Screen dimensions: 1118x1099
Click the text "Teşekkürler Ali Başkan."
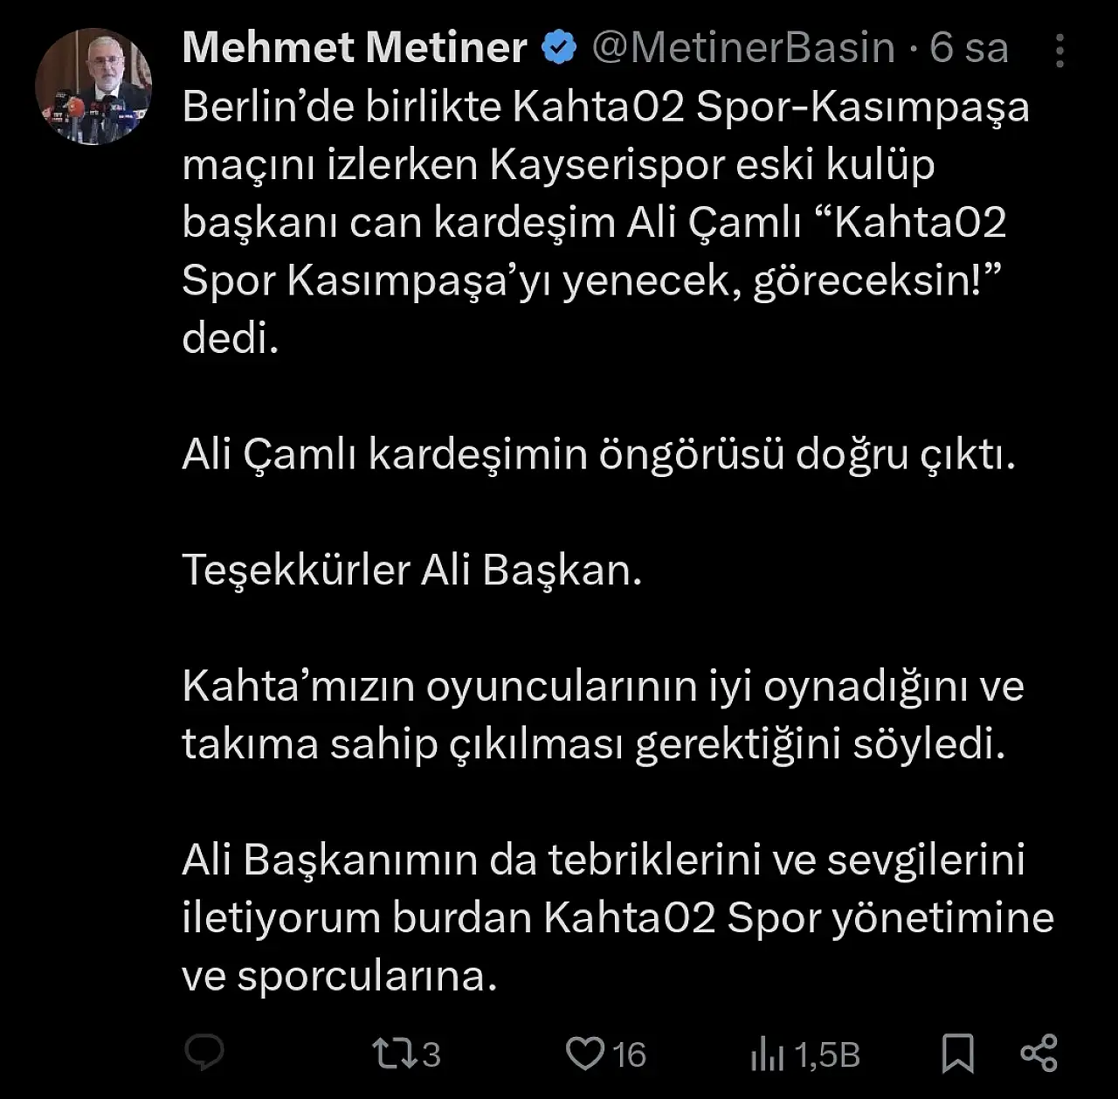pyautogui.click(x=412, y=570)
